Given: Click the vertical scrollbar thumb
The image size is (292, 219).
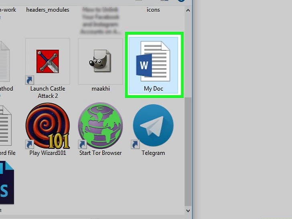Looking at the screenshot, I should [188, 151].
